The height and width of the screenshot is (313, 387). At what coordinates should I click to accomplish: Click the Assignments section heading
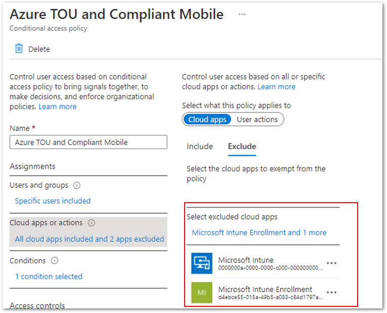(x=32, y=166)
